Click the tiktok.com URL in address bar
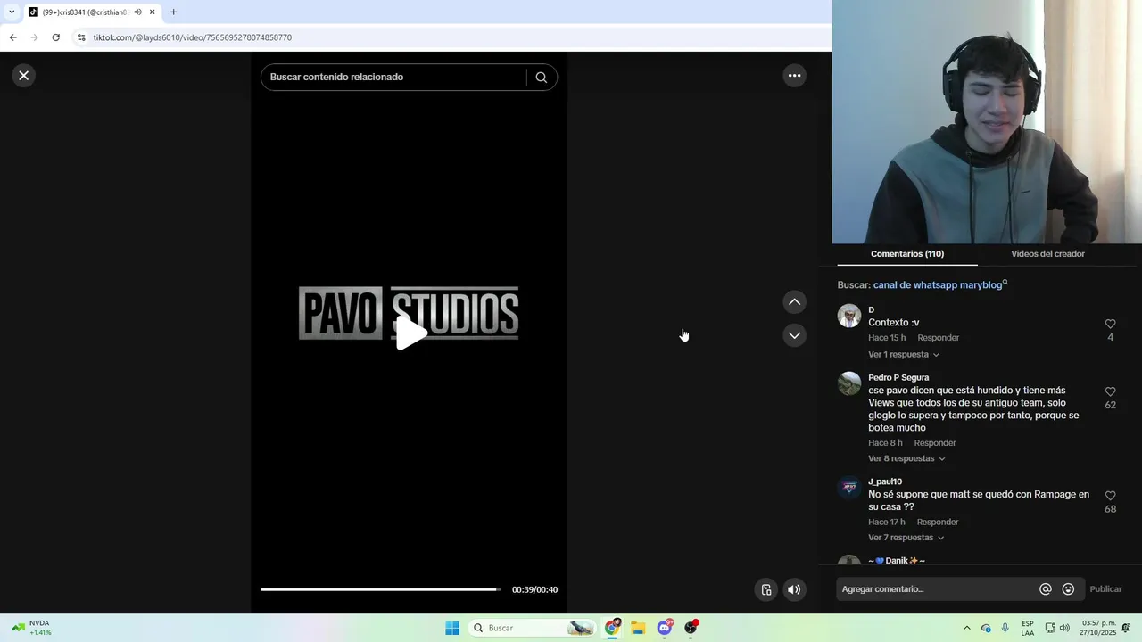Image resolution: width=1142 pixels, height=642 pixels. 193,37
